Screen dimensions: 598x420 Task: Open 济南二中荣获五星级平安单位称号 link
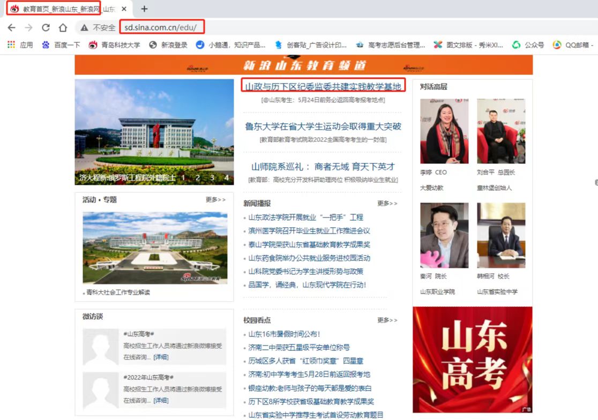tap(299, 347)
